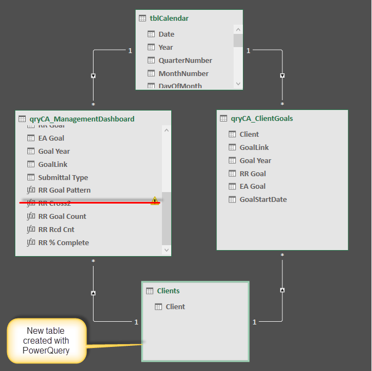Select the qryCA_ClientGoals table header icon
The height and width of the screenshot is (371, 372).
224,118
